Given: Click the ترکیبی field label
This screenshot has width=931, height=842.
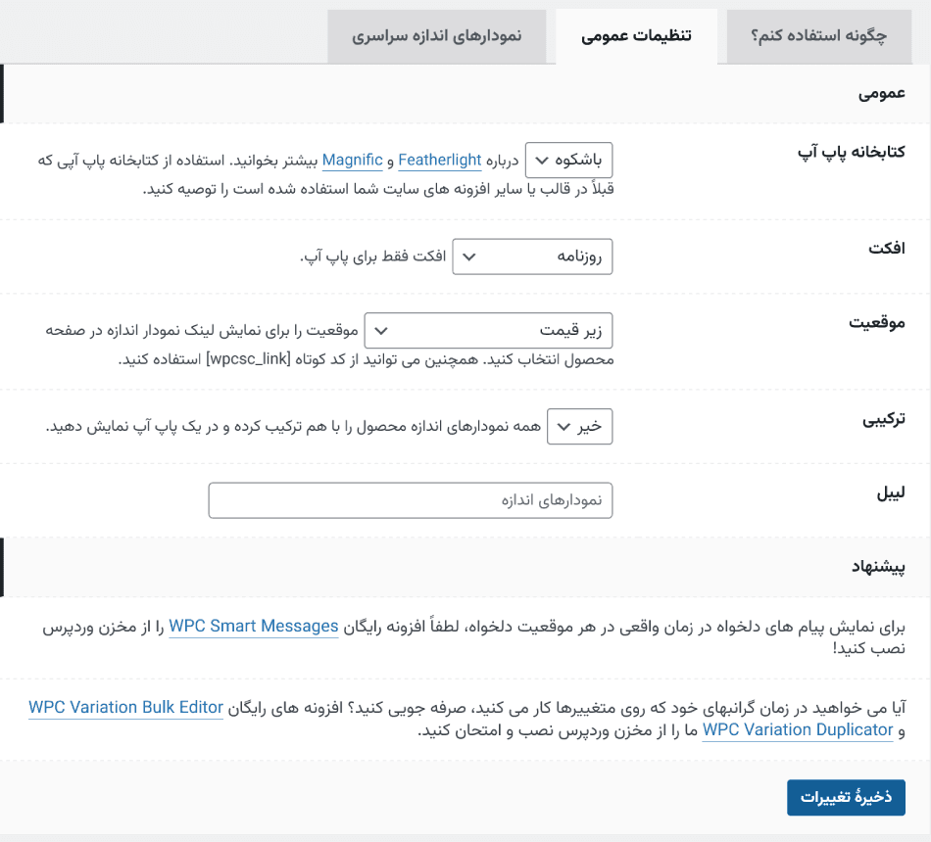Looking at the screenshot, I should point(884,419).
